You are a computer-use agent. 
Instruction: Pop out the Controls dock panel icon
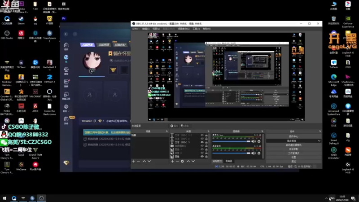pyautogui.click(x=320, y=131)
